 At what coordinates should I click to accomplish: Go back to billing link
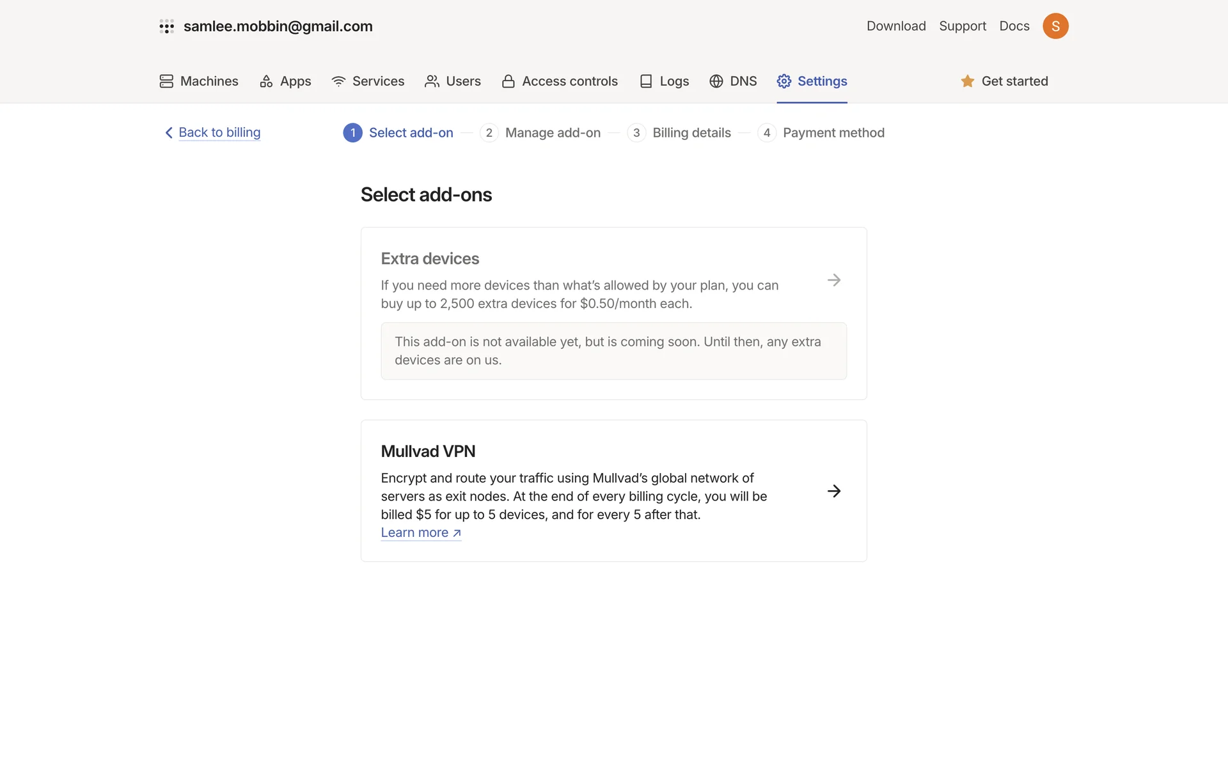coord(219,132)
